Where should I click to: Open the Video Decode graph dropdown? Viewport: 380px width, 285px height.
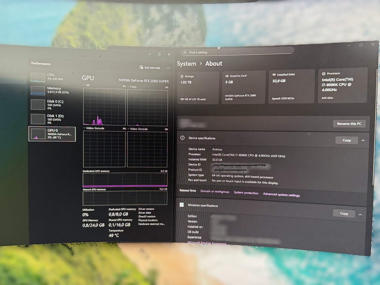(128, 129)
